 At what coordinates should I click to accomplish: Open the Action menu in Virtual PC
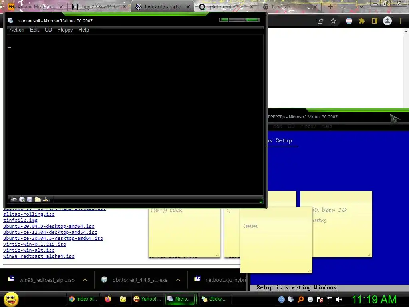17,30
